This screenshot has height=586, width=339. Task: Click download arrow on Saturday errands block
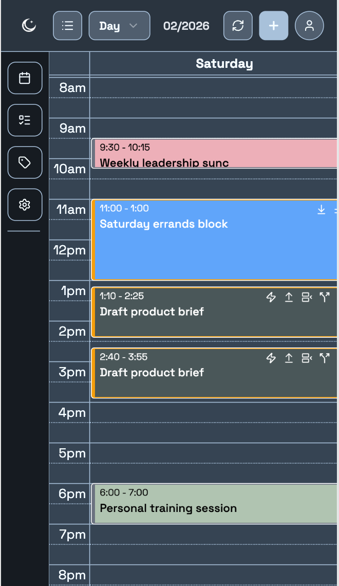[x=322, y=210]
